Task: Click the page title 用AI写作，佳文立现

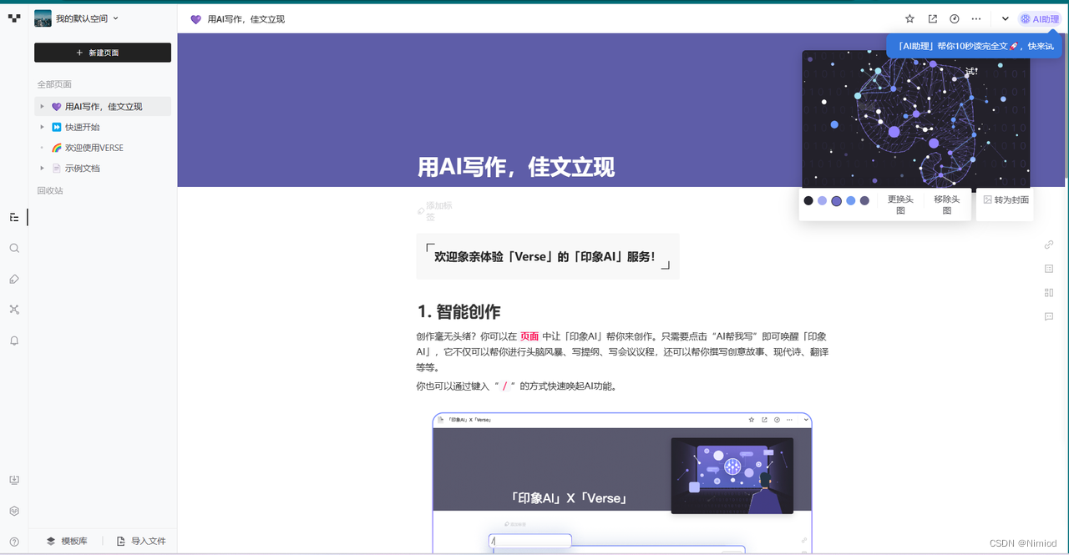Action: click(x=516, y=167)
